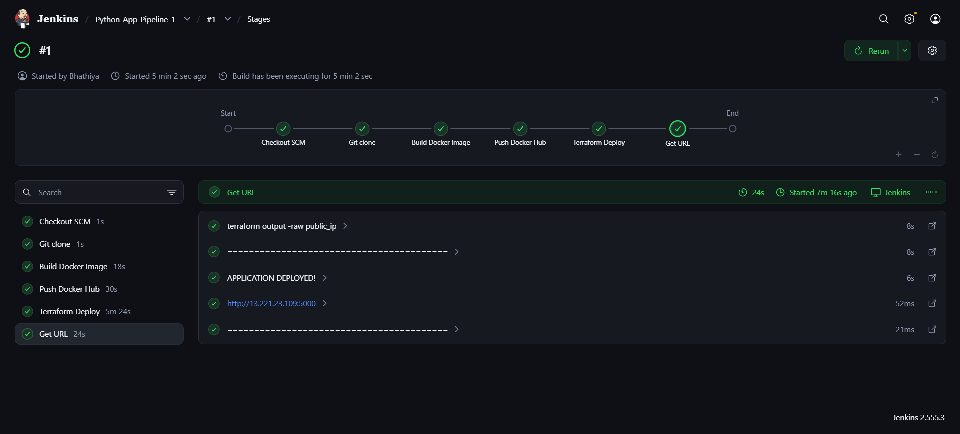Click the Rerun button

pos(871,50)
